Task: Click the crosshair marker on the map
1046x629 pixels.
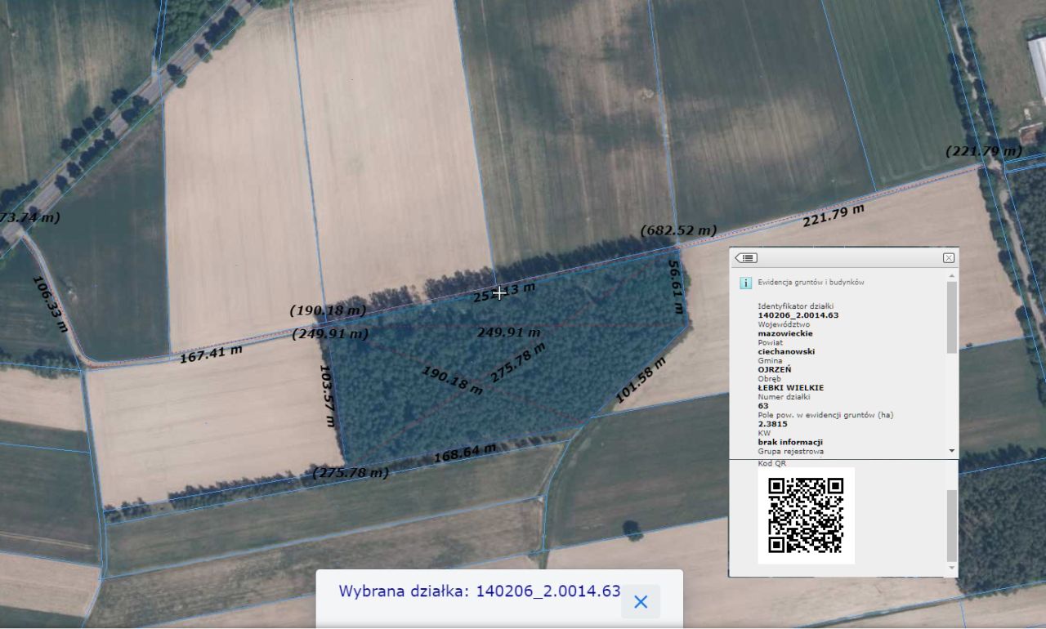Action: coord(499,293)
